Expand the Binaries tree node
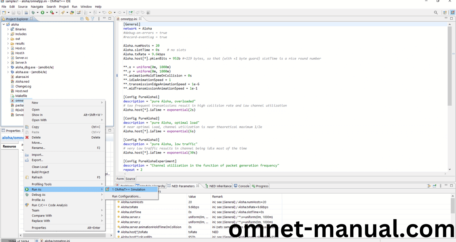This screenshot has height=242, width=456. 8,29
